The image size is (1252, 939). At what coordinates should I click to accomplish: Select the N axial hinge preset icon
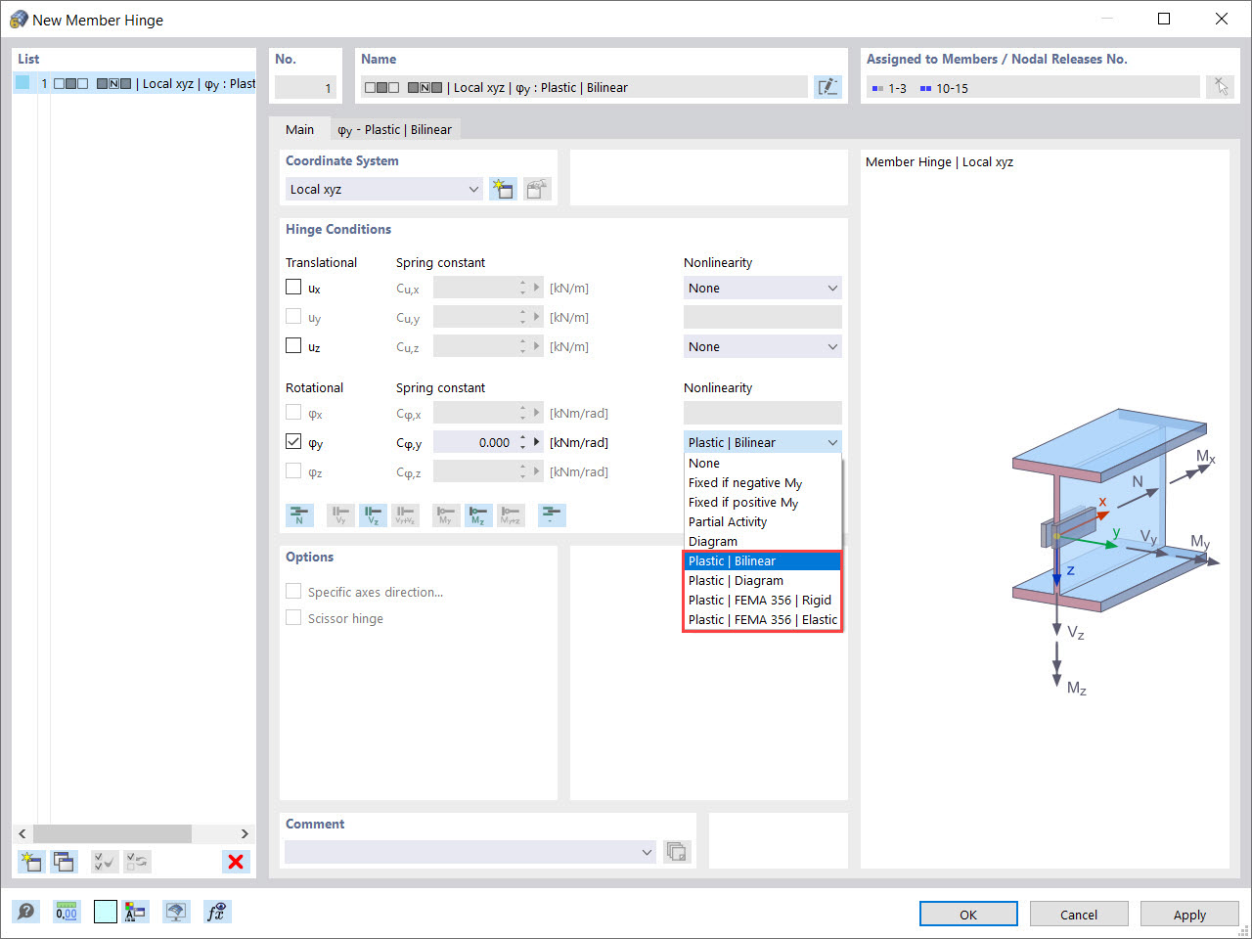tap(299, 514)
